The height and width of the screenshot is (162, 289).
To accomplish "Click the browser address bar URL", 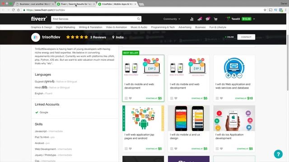I will tap(46, 10).
